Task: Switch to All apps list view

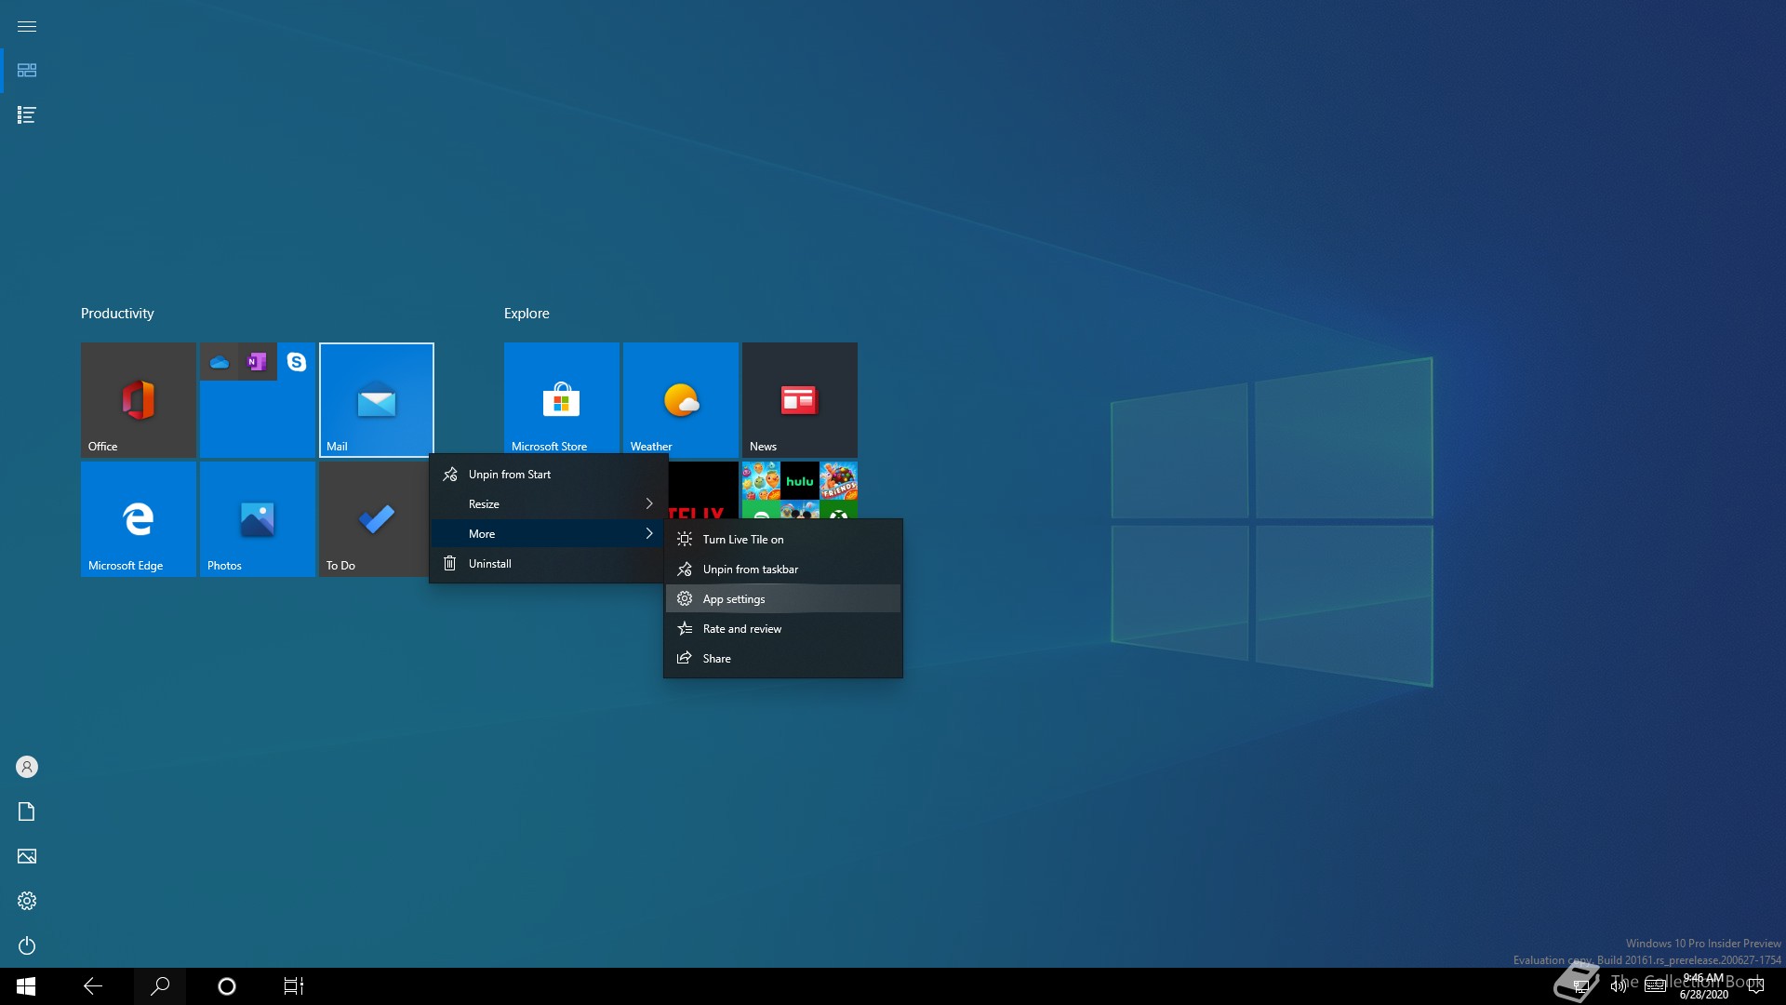Action: 27,115
